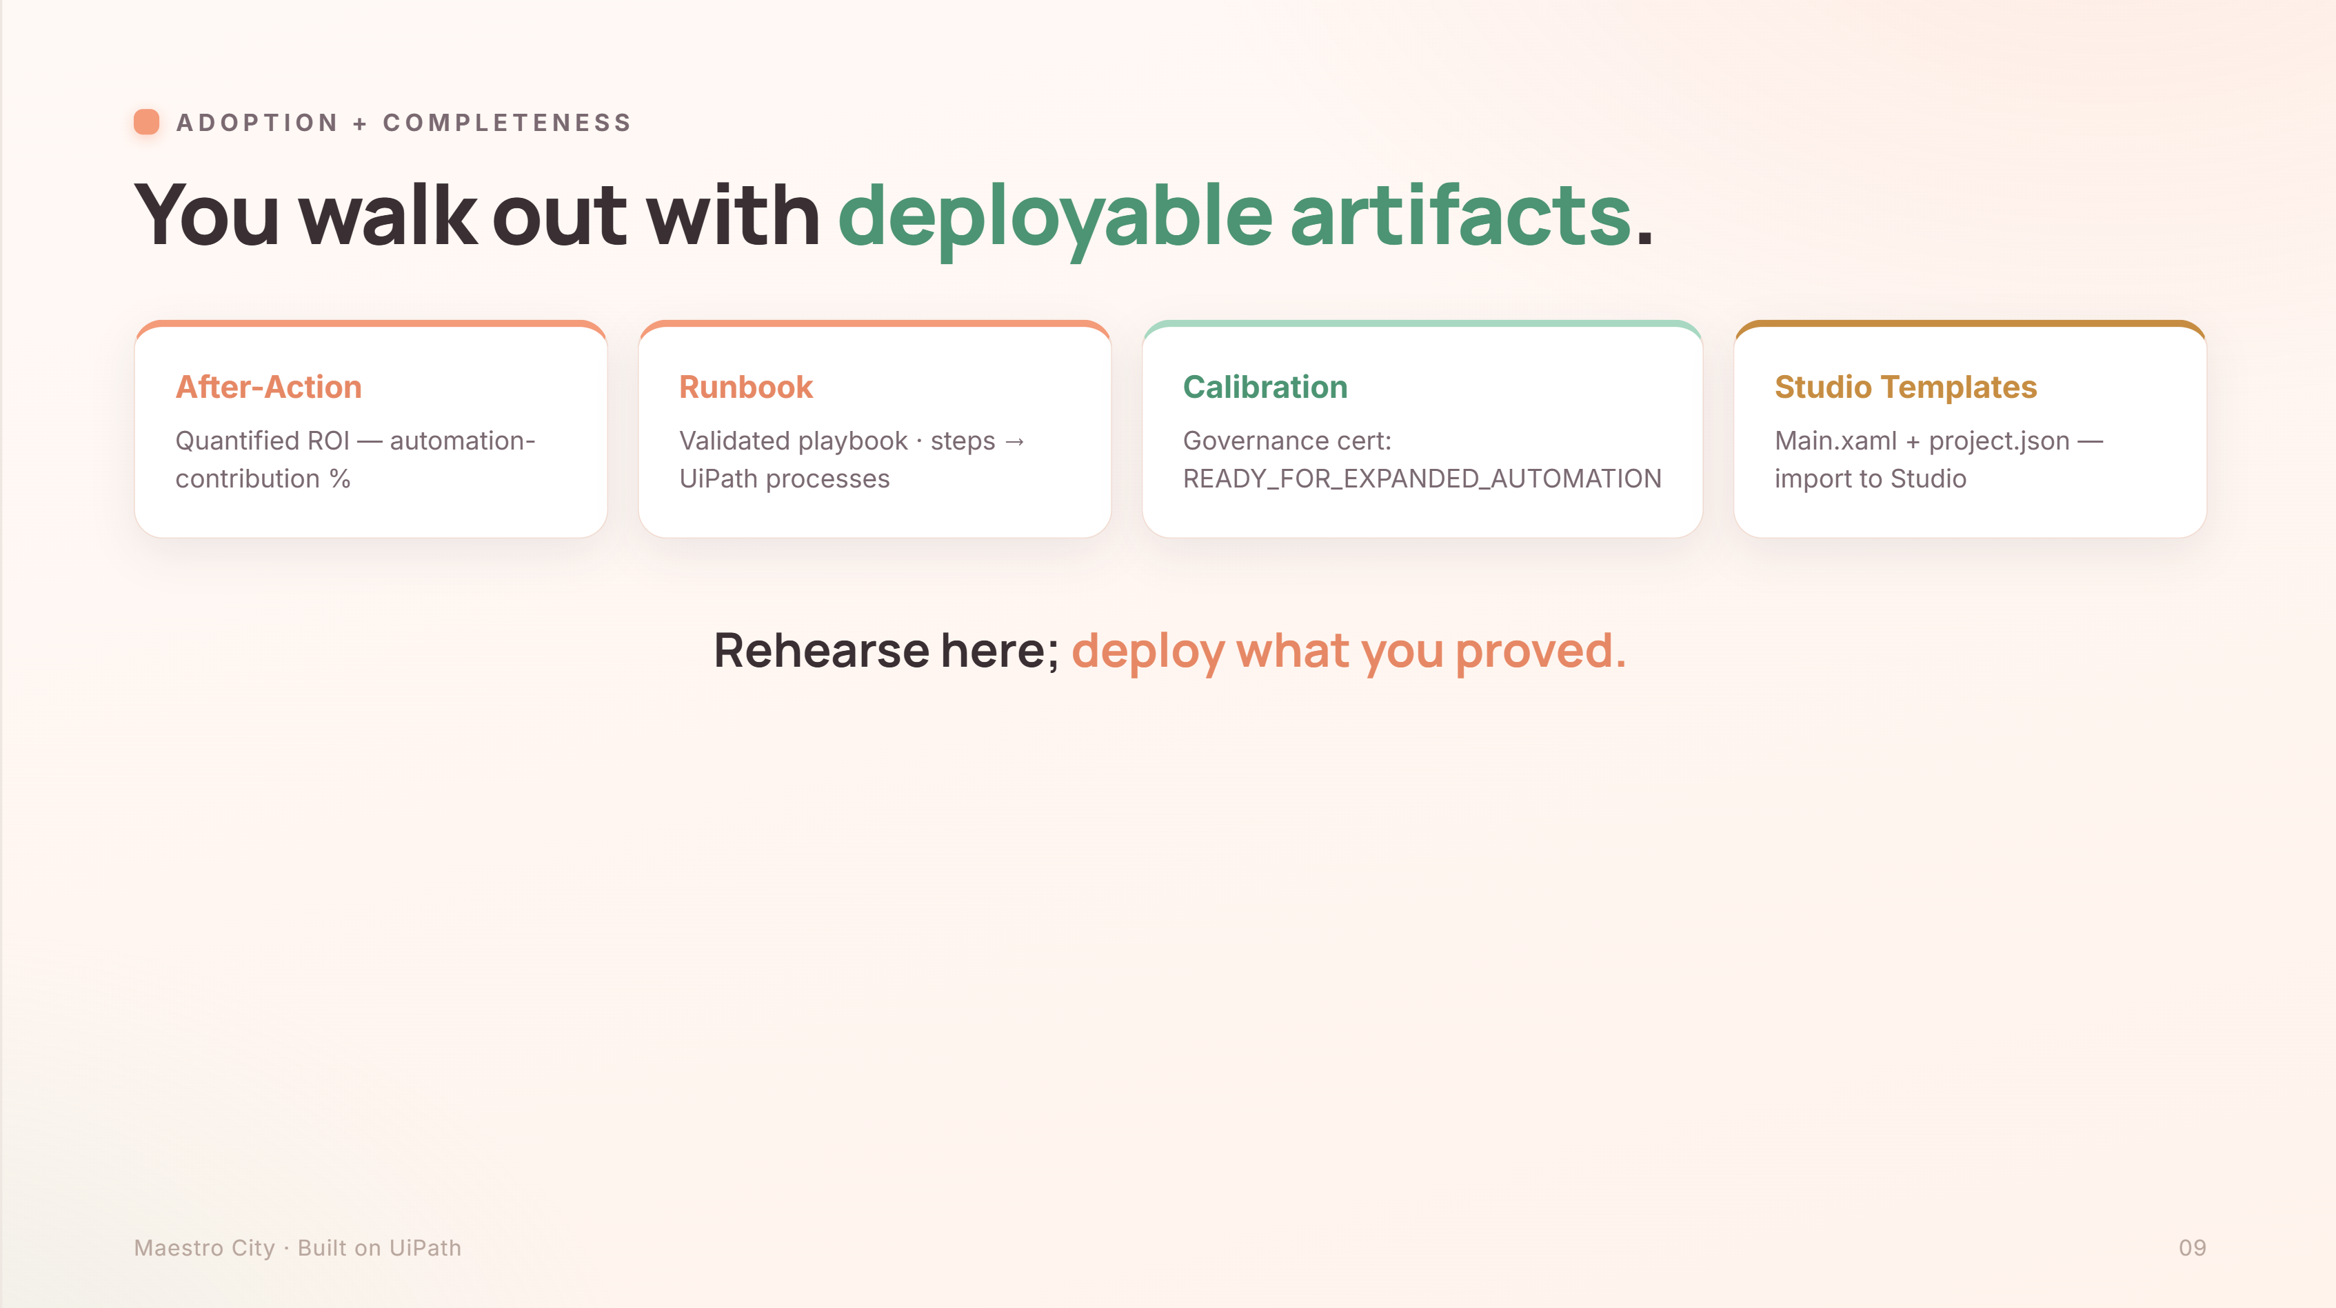Screen dimensions: 2336x1308
Task: Click 'Validated playbook · steps → UiPath processes' text
Action: pyautogui.click(x=852, y=459)
